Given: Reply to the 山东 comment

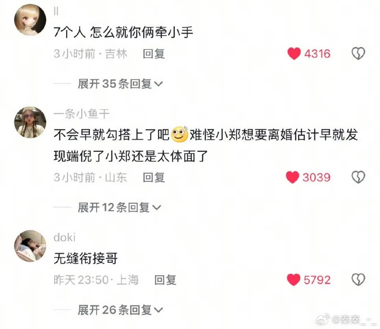Looking at the screenshot, I should point(154,178).
